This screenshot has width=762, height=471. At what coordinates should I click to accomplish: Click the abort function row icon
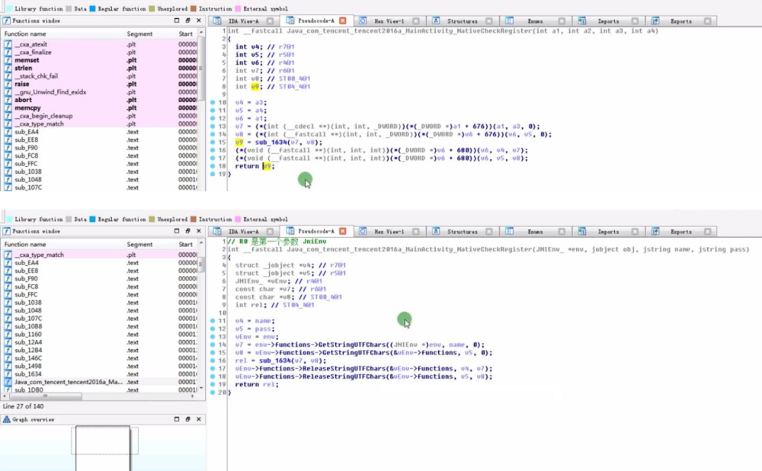(x=8, y=100)
